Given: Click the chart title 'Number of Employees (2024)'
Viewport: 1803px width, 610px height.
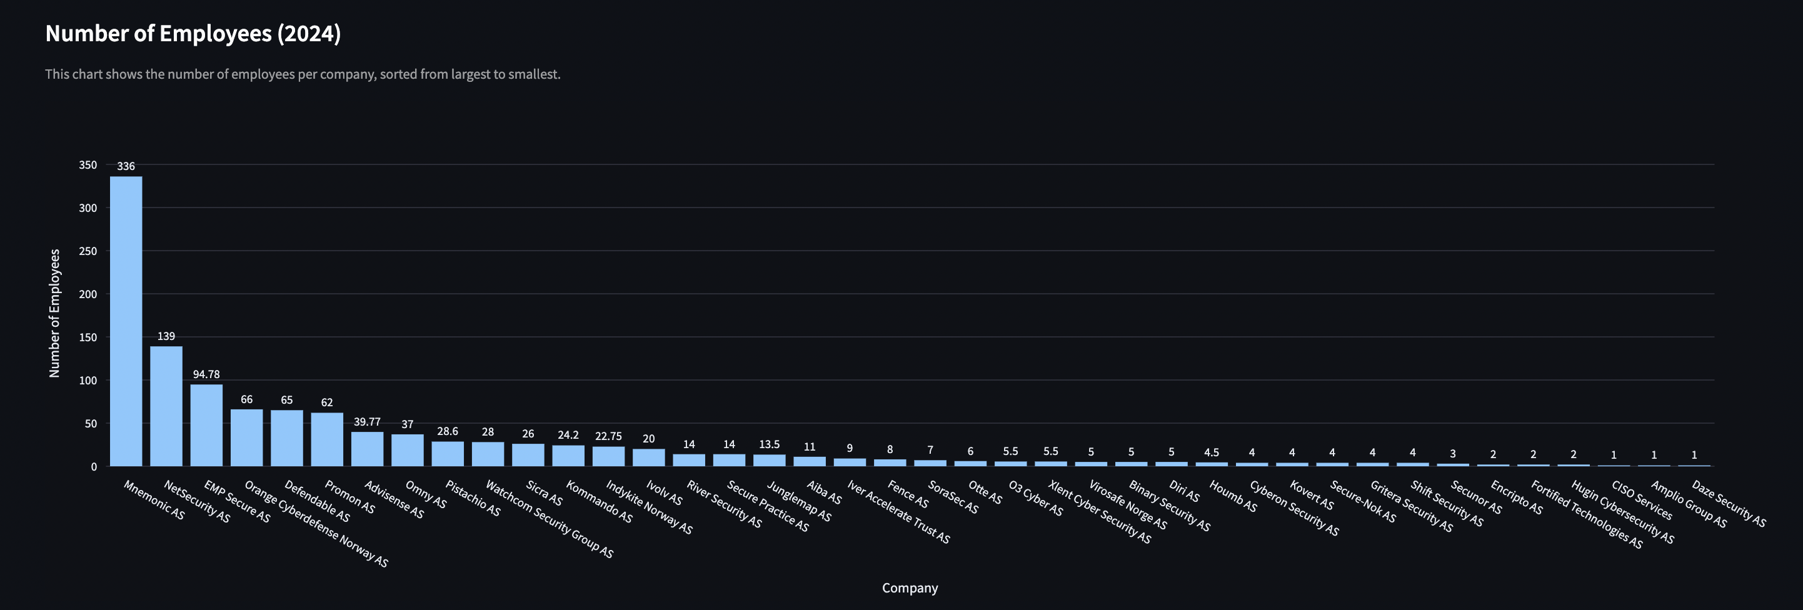Looking at the screenshot, I should click(x=193, y=34).
